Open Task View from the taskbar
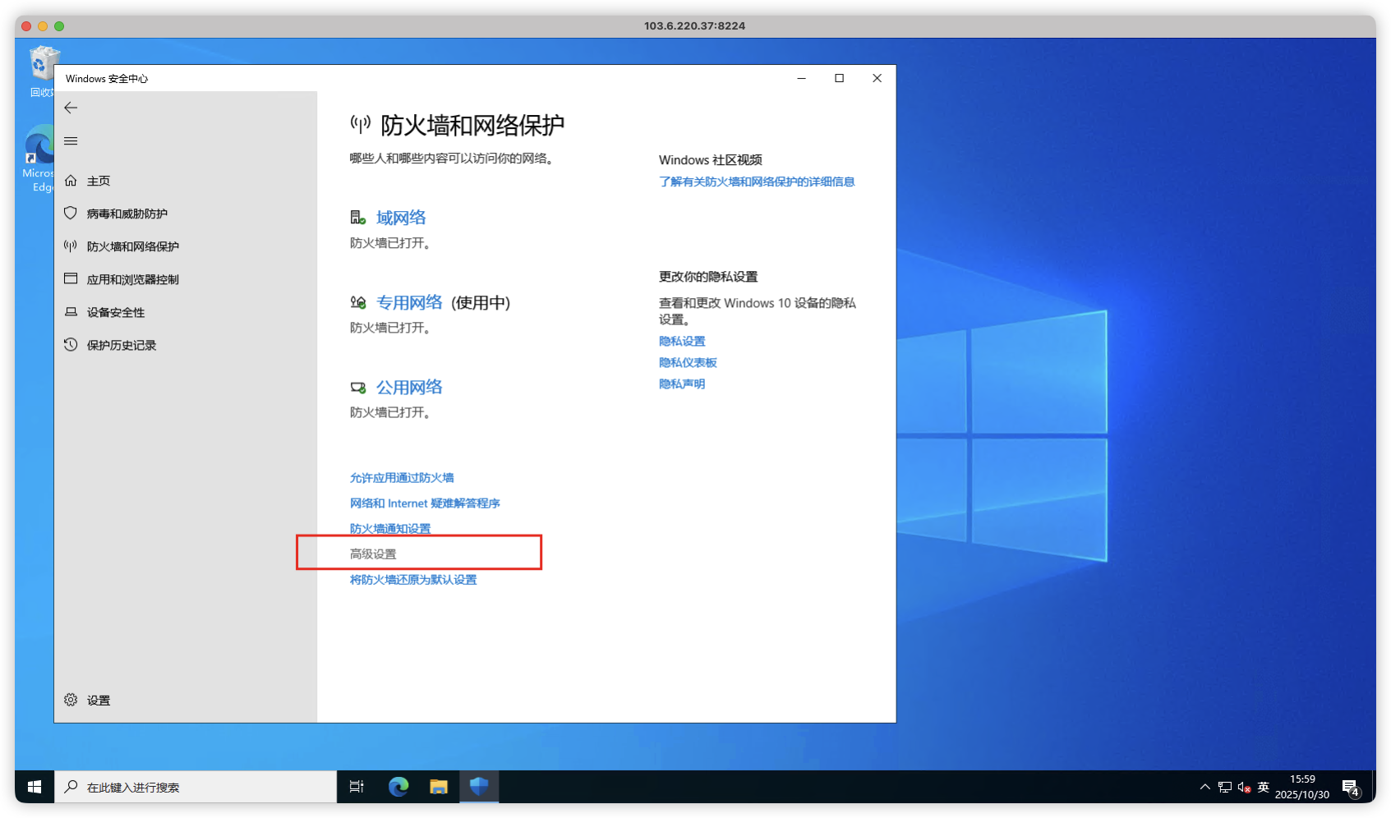 point(356,786)
